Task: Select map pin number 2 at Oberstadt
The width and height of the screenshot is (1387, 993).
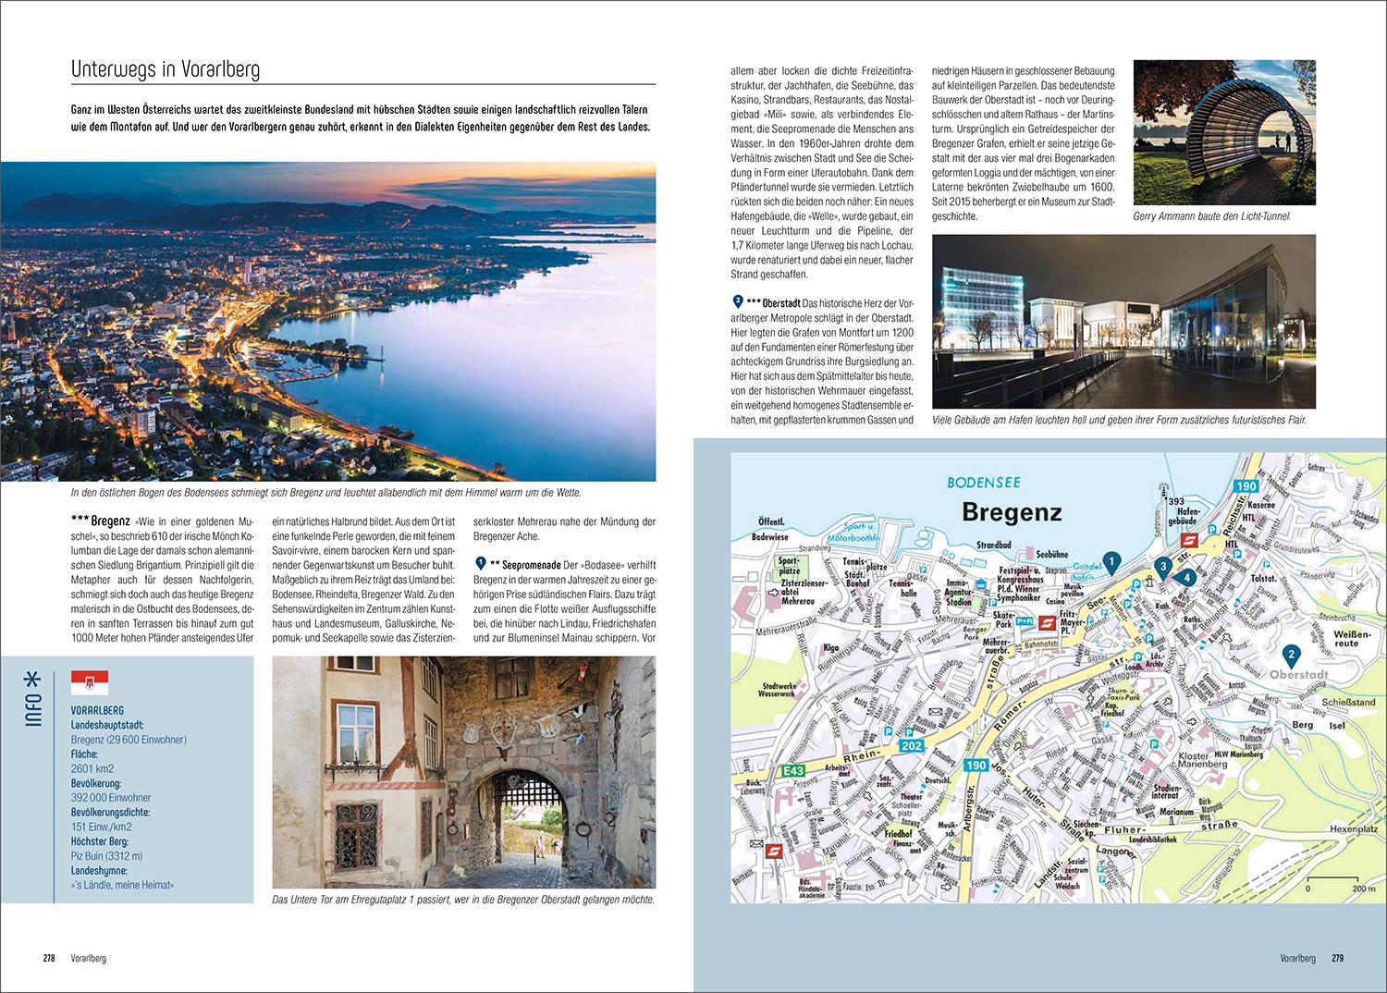Action: coord(1291,656)
